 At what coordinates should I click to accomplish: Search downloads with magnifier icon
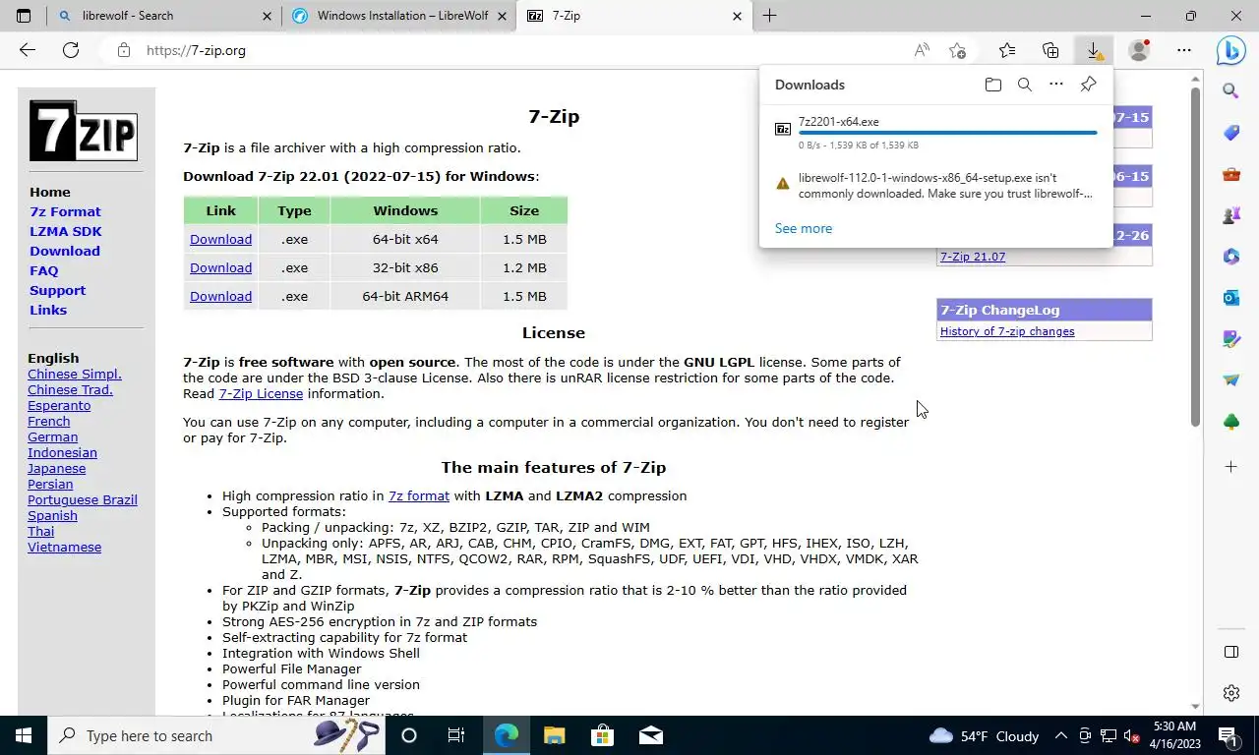pyautogui.click(x=1025, y=85)
